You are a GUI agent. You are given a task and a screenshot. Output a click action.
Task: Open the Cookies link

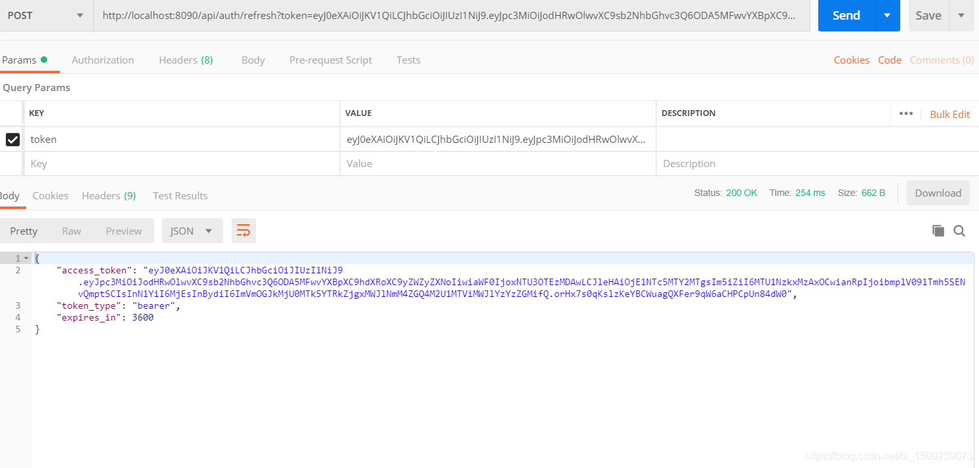[852, 60]
